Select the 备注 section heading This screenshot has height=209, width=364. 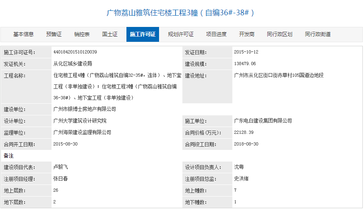coord(8,156)
